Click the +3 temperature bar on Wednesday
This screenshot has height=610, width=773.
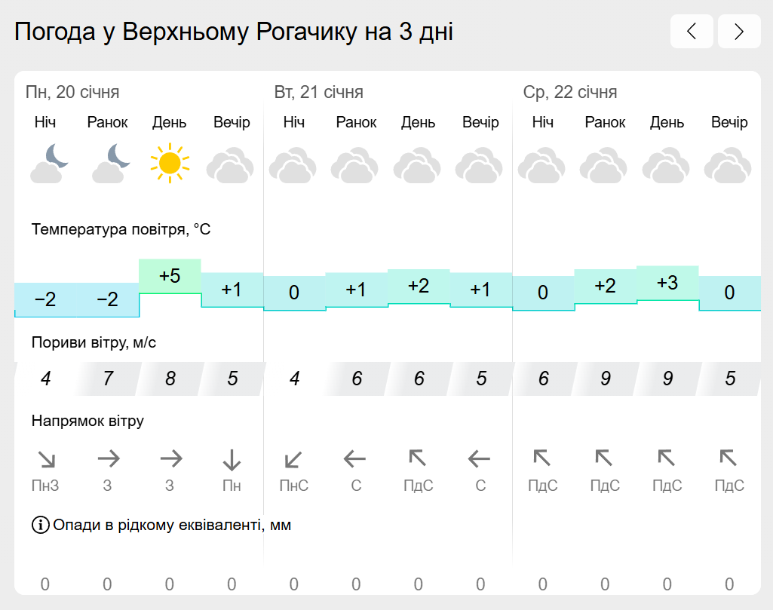point(667,283)
